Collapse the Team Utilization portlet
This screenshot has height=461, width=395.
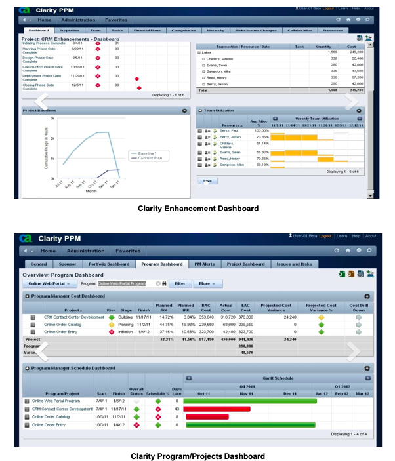click(200, 111)
